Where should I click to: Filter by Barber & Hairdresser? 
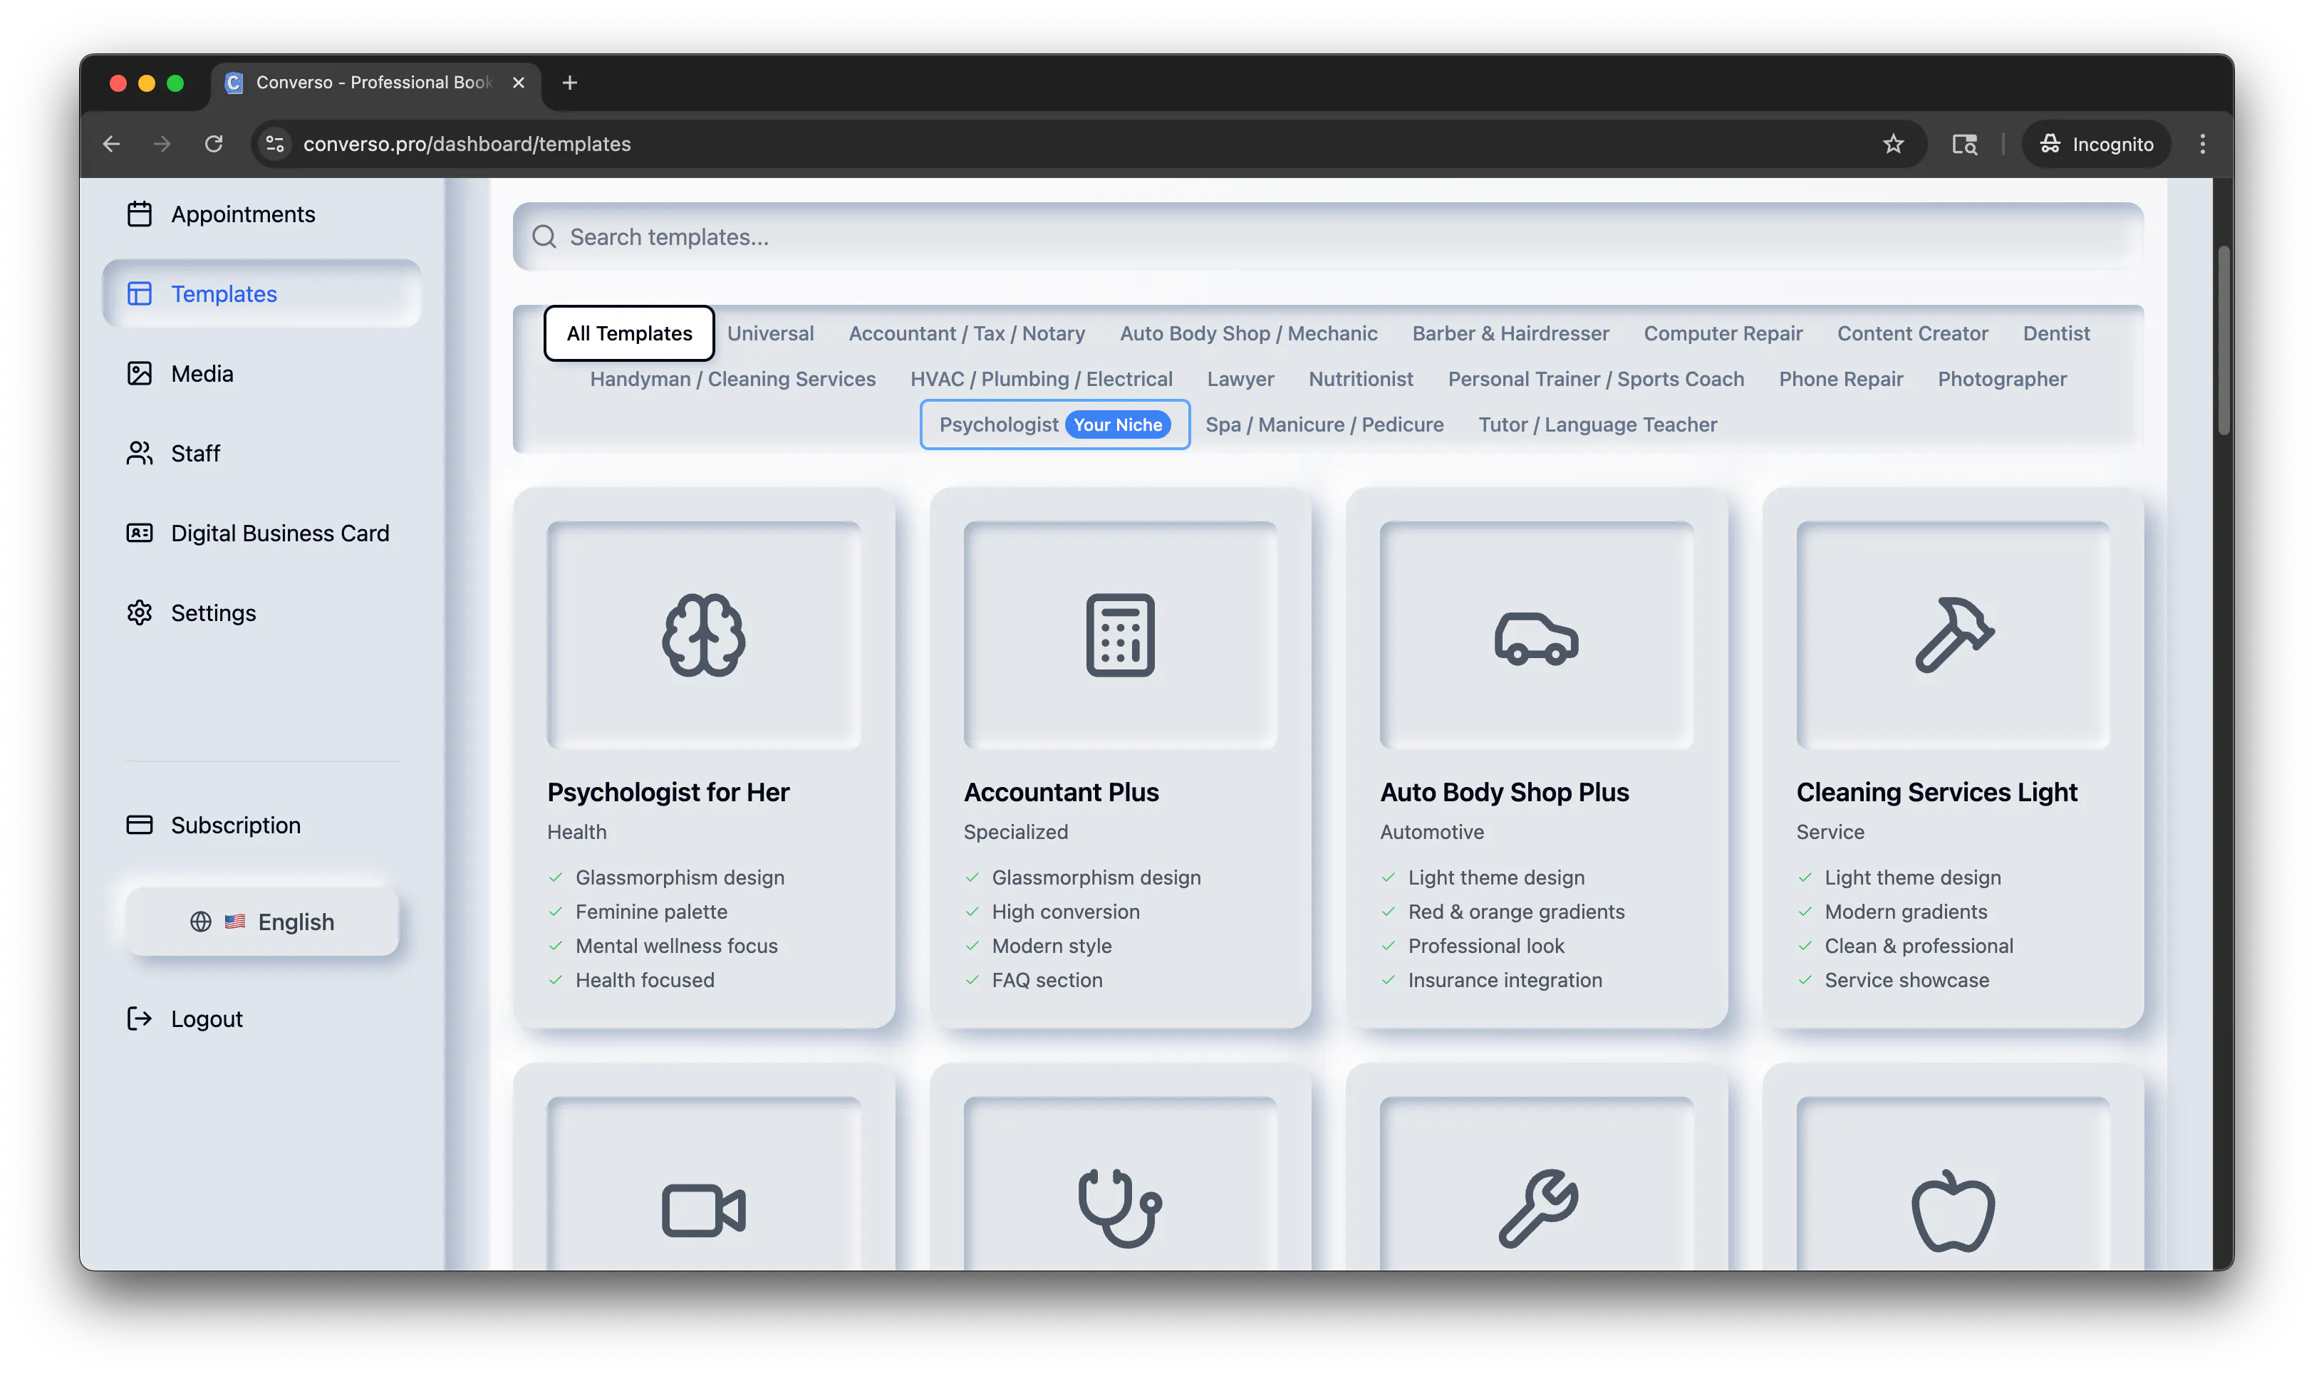(1510, 333)
